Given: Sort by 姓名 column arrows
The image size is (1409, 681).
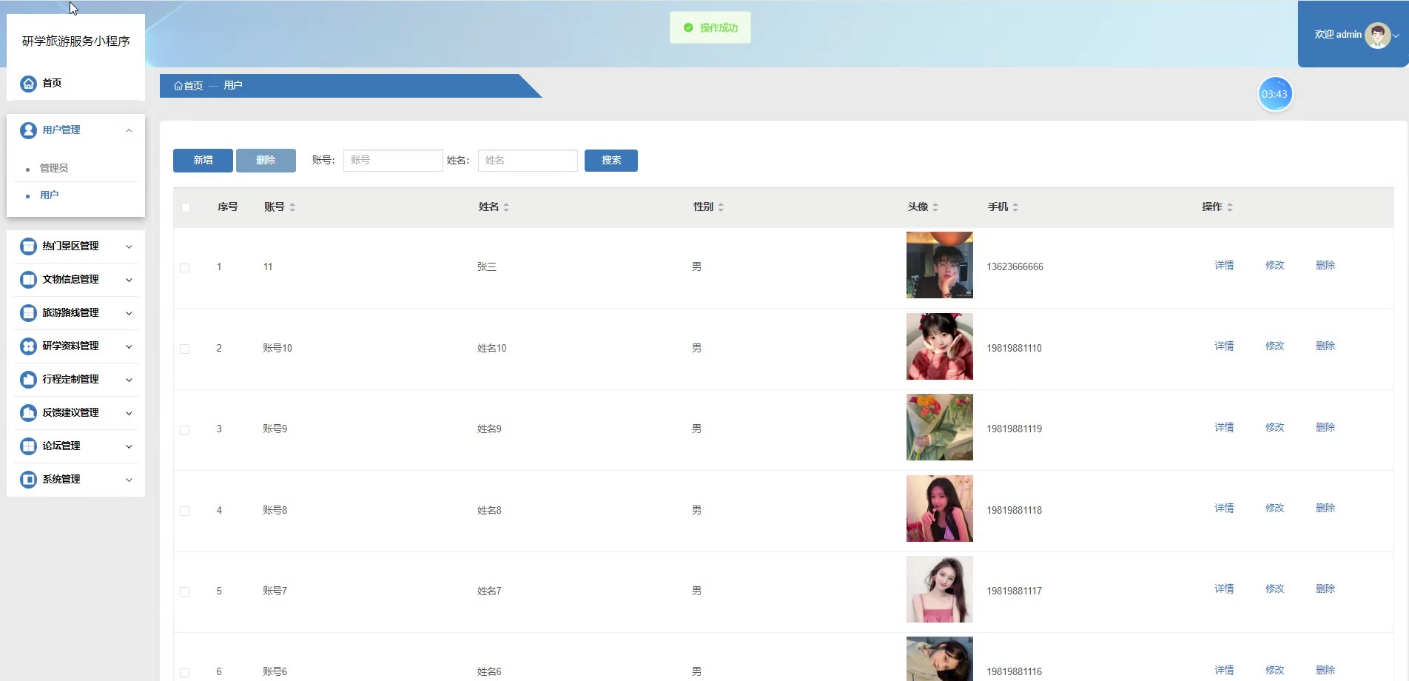Looking at the screenshot, I should click(506, 207).
